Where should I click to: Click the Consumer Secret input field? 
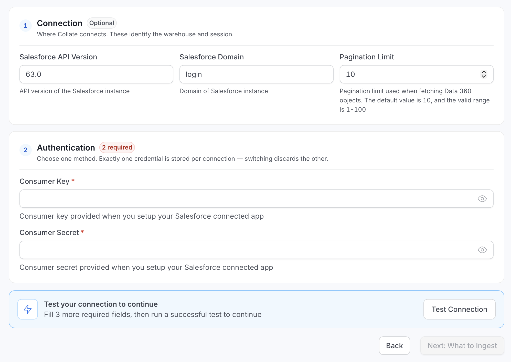click(256, 250)
